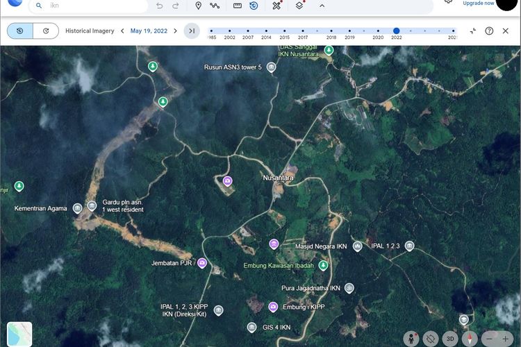This screenshot has height=347, width=521.
Task: Open the overview map thumbnail
Action: click(x=19, y=334)
